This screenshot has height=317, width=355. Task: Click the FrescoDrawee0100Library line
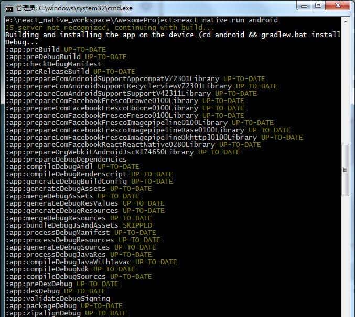pos(125,101)
